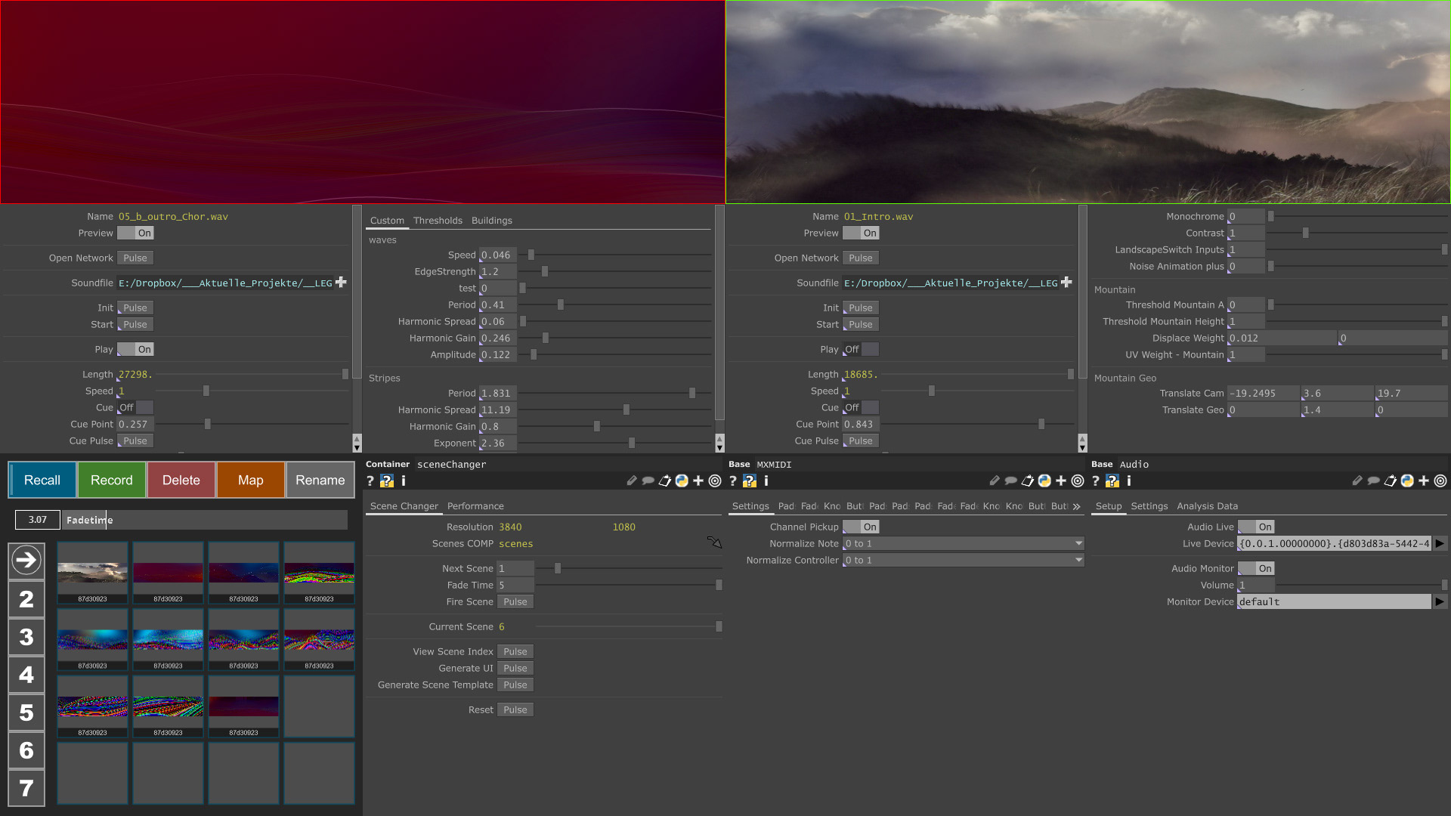Open Python help in sceneChanger header
The image size is (1451, 816).
[x=387, y=481]
